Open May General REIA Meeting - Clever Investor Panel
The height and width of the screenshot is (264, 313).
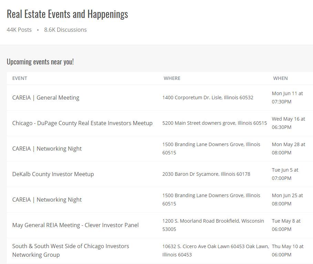point(75,225)
